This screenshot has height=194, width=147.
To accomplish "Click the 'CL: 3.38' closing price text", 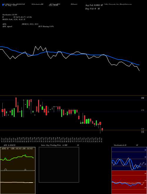I will point(54,5).
